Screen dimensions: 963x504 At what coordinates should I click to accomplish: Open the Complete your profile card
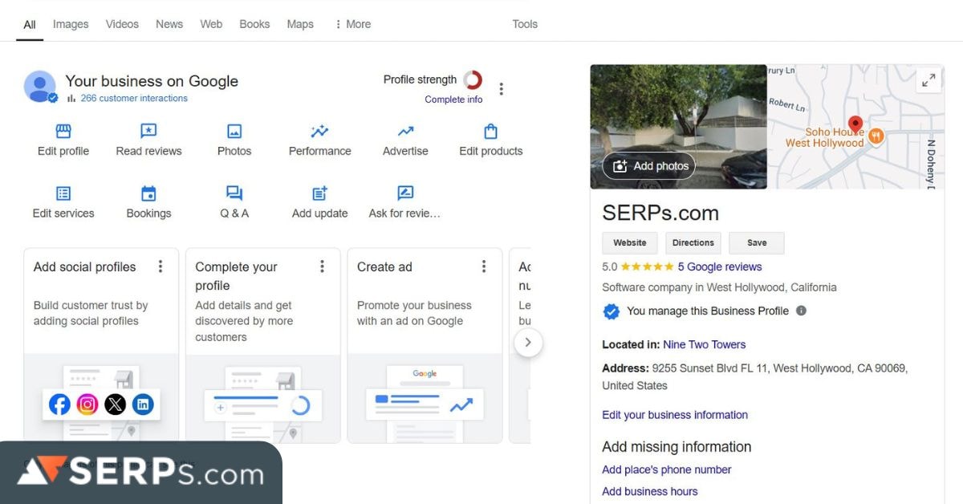tap(263, 345)
